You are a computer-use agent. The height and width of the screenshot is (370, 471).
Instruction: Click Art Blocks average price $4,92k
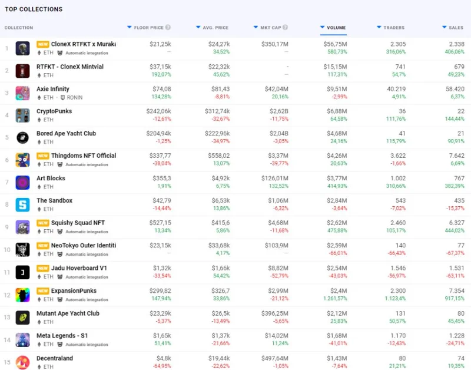tap(220, 179)
